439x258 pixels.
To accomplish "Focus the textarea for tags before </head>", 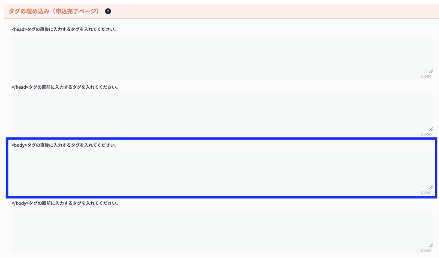I will [214, 114].
